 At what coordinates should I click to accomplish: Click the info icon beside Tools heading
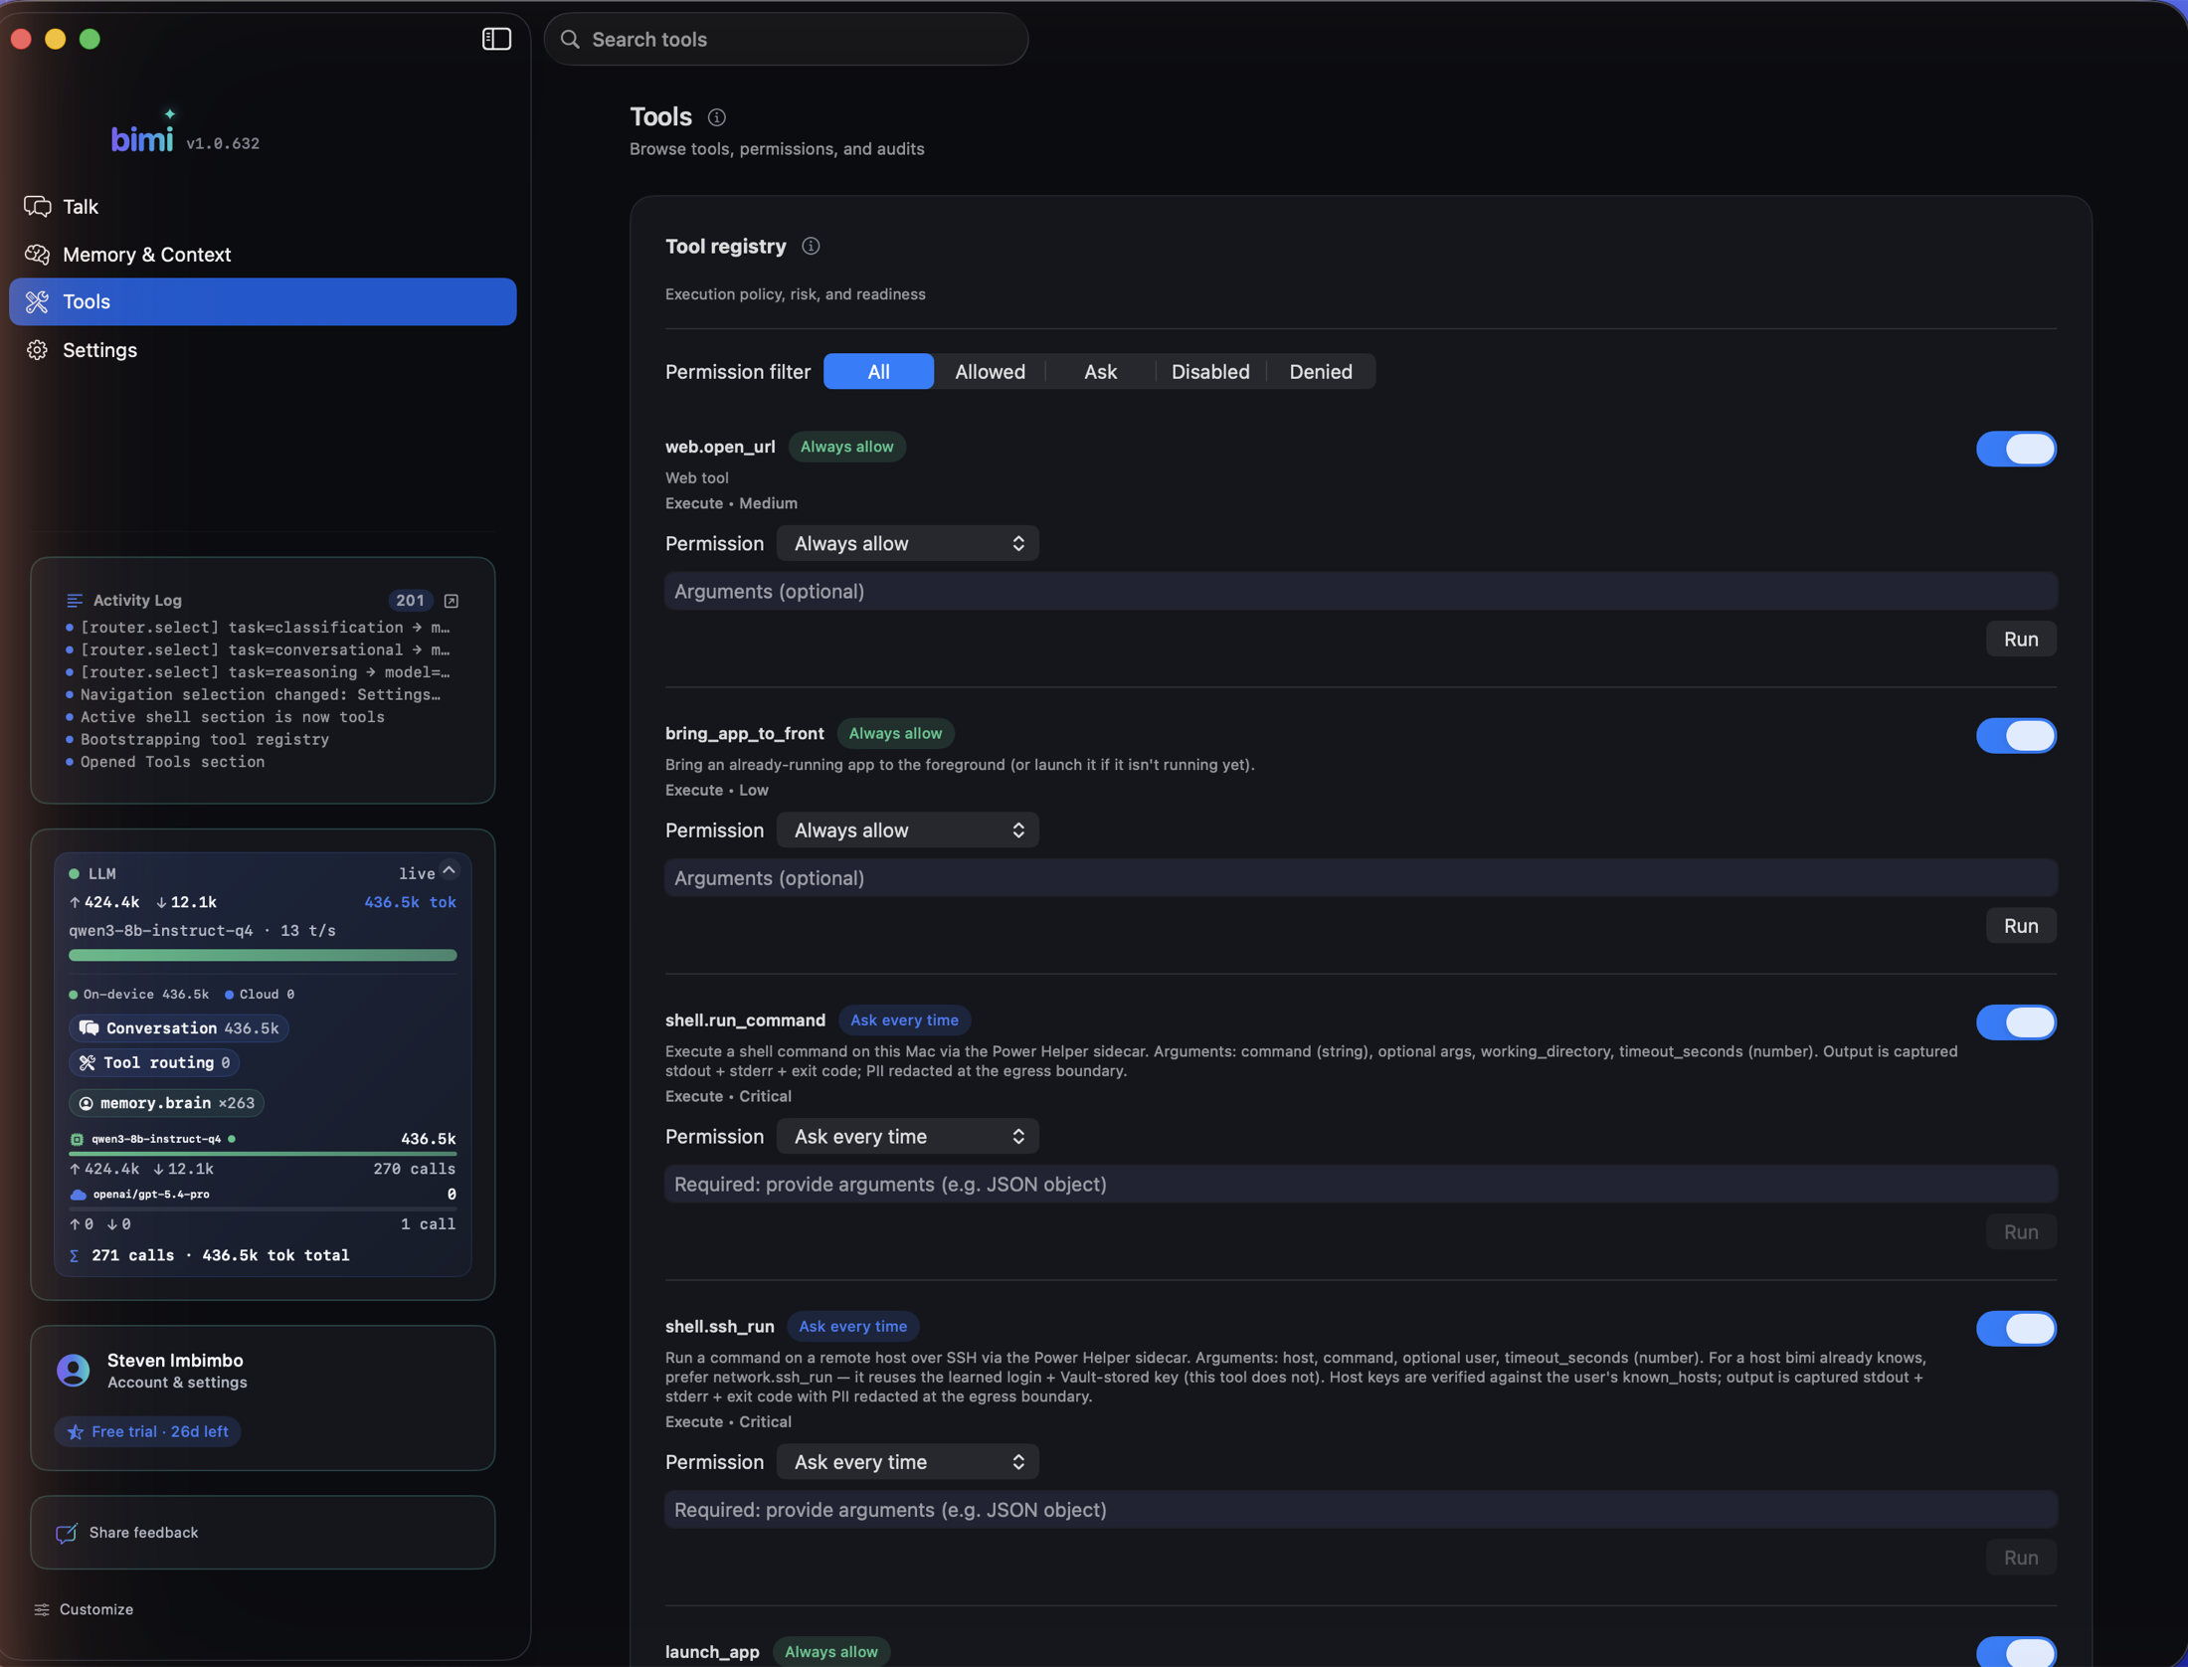[x=716, y=117]
